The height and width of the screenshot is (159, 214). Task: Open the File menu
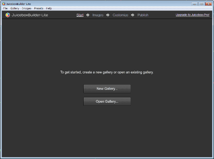pyautogui.click(x=5, y=8)
